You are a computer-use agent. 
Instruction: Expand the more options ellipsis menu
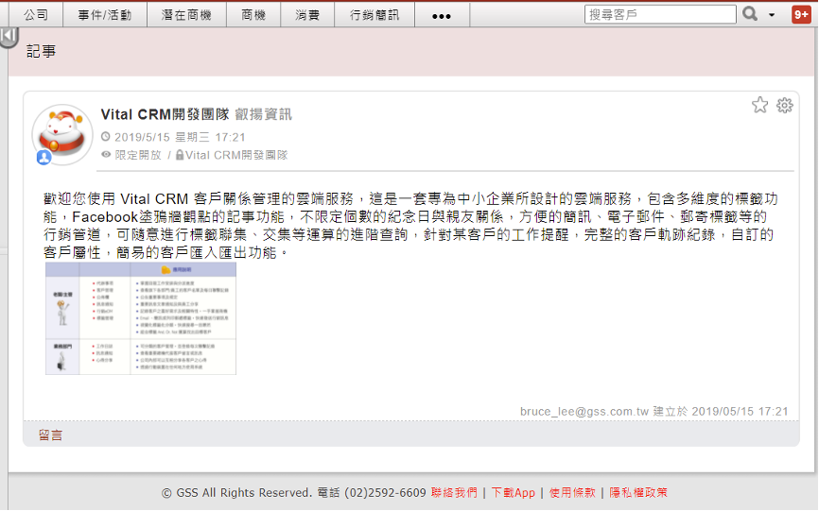(x=442, y=16)
